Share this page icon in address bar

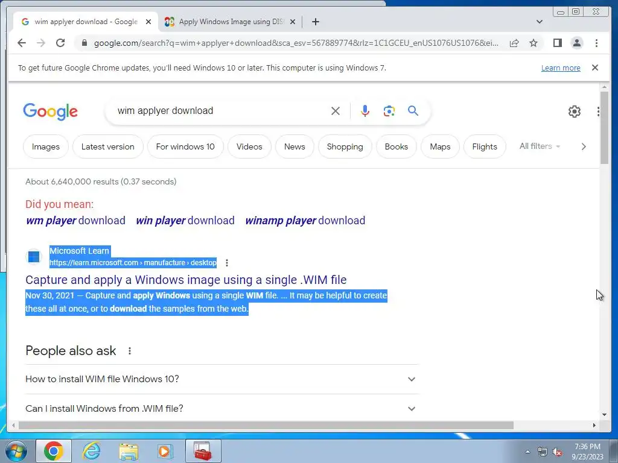514,43
